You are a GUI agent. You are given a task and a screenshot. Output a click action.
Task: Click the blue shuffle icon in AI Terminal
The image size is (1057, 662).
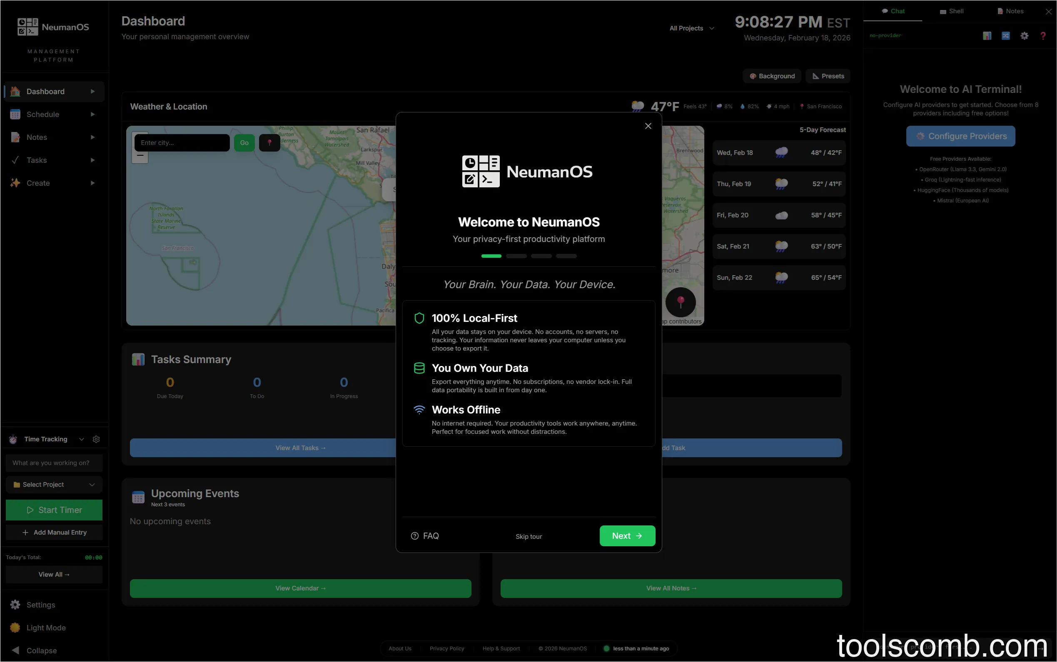[x=1006, y=36]
